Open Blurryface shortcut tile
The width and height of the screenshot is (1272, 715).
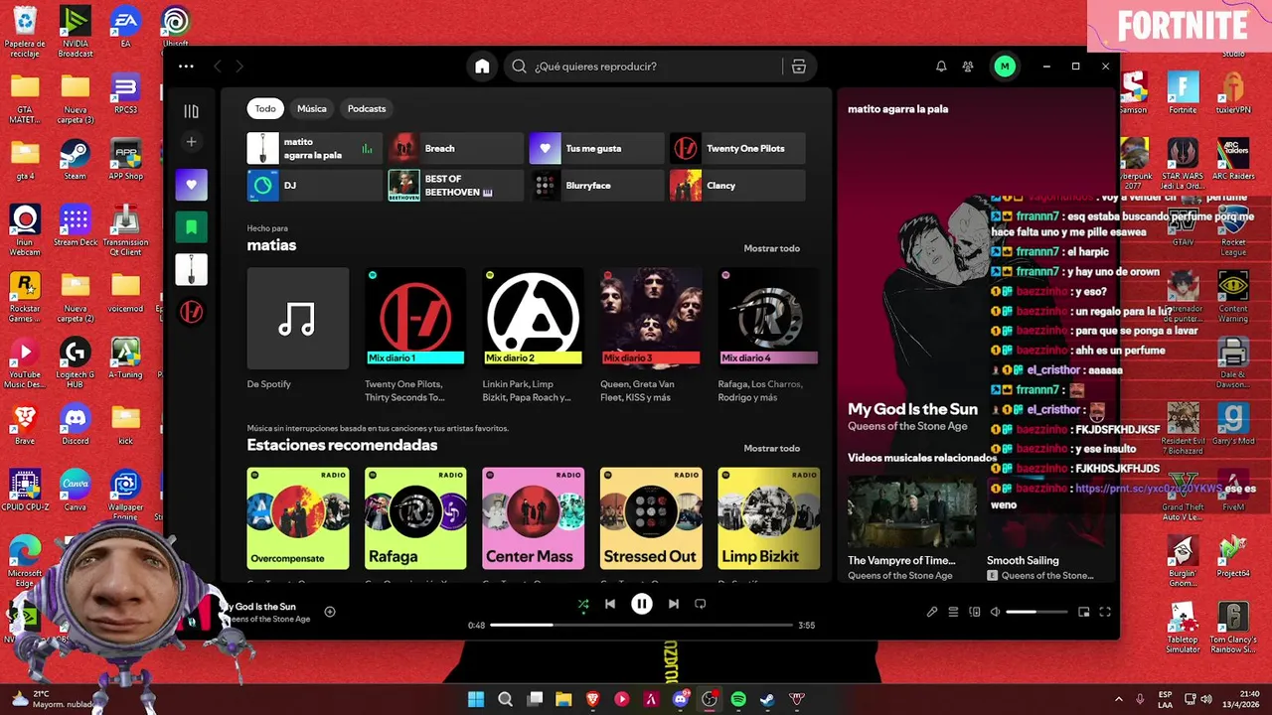tap(596, 186)
